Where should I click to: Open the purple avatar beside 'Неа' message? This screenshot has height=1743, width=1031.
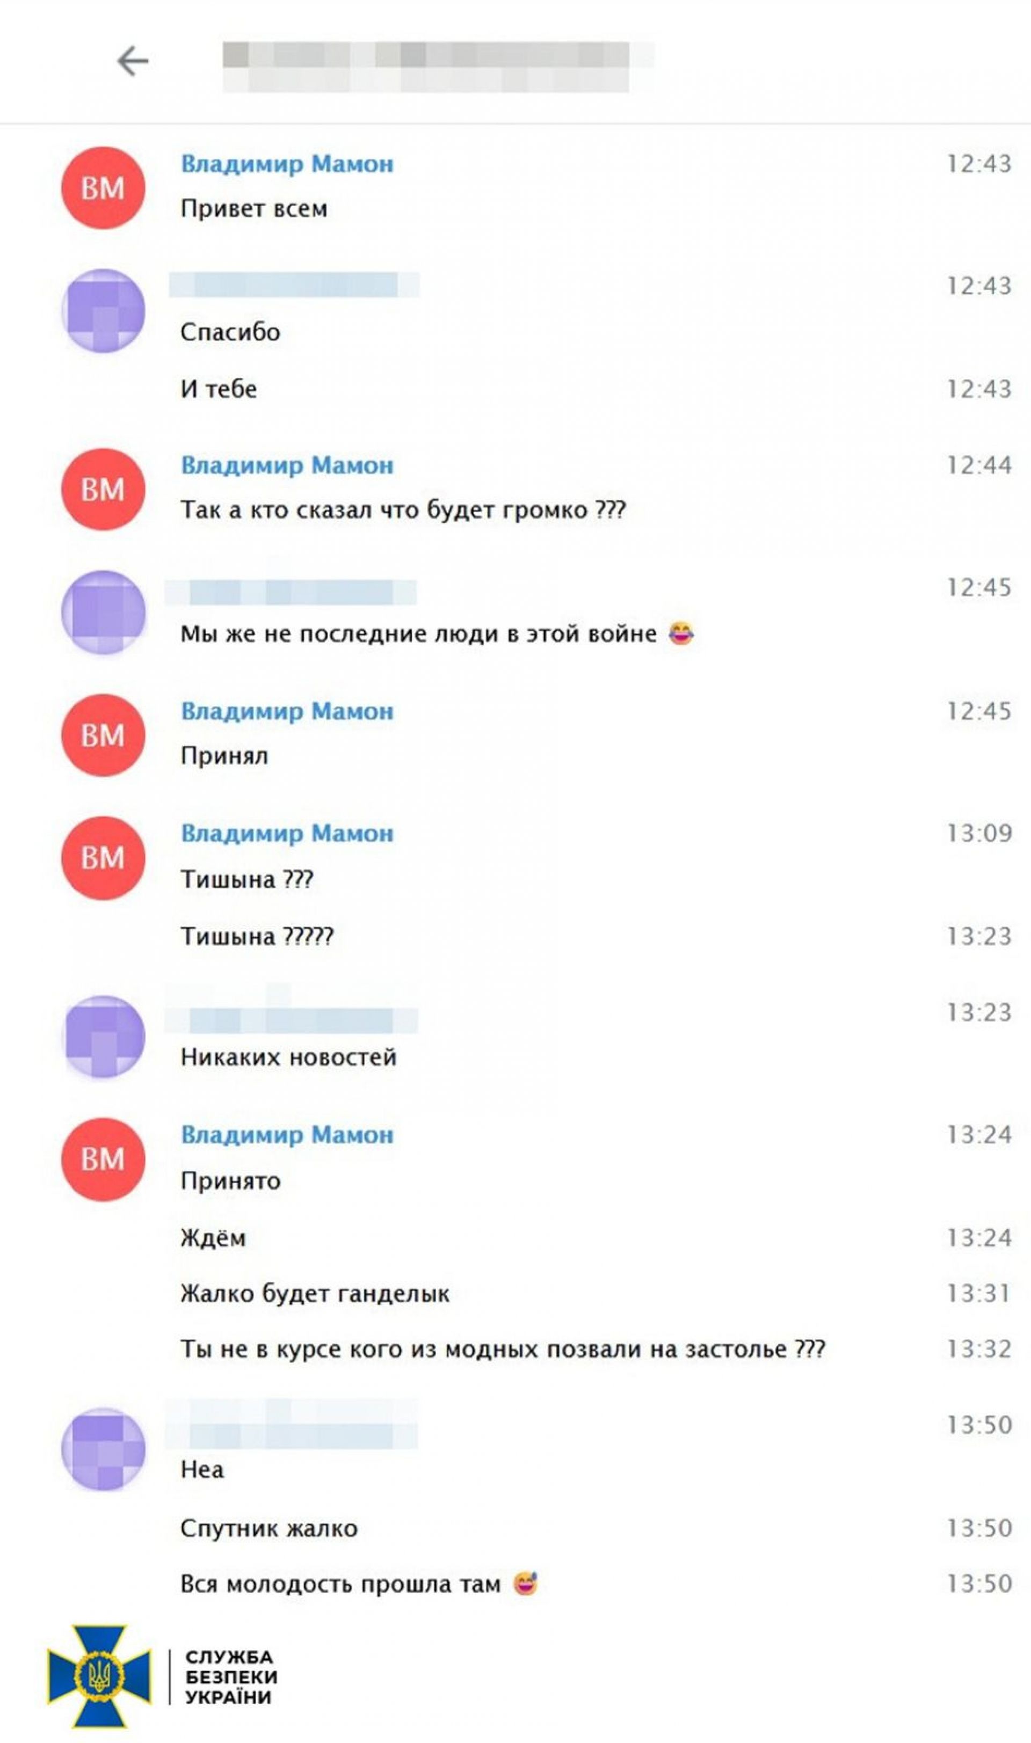coord(103,1449)
